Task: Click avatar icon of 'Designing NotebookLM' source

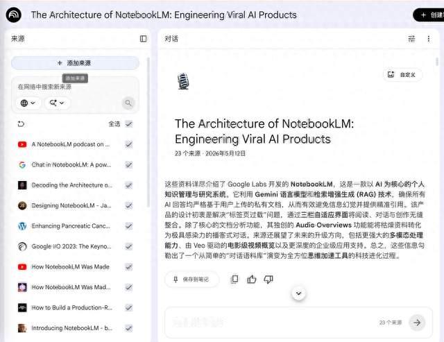Action: tap(22, 205)
